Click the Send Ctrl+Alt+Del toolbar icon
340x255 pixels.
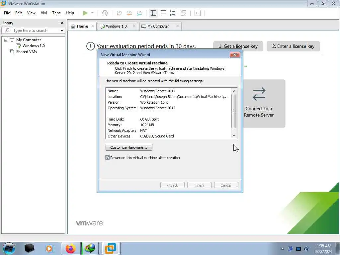pyautogui.click(x=105, y=13)
